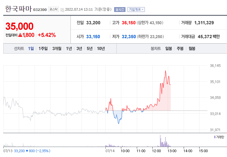This screenshot has height=157, width=227.
Task: Click the 13:00 time axis label
Action: [x=172, y=151]
